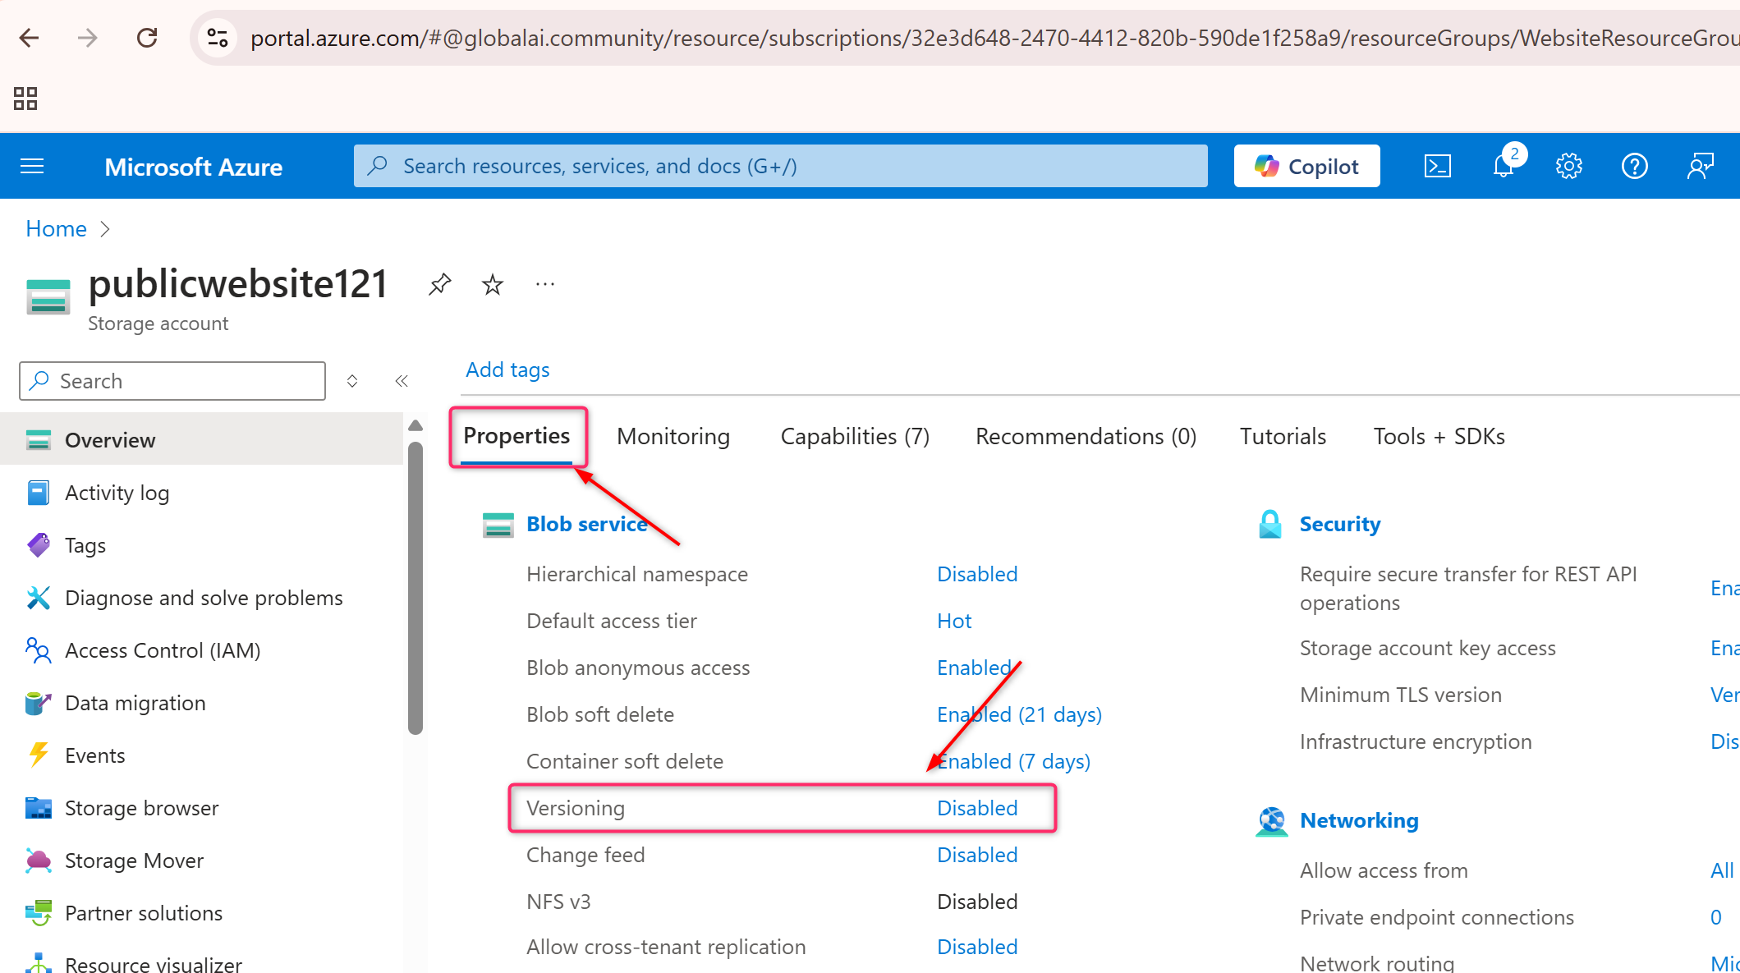Open Security heading link
1740x973 pixels.
(x=1340, y=525)
